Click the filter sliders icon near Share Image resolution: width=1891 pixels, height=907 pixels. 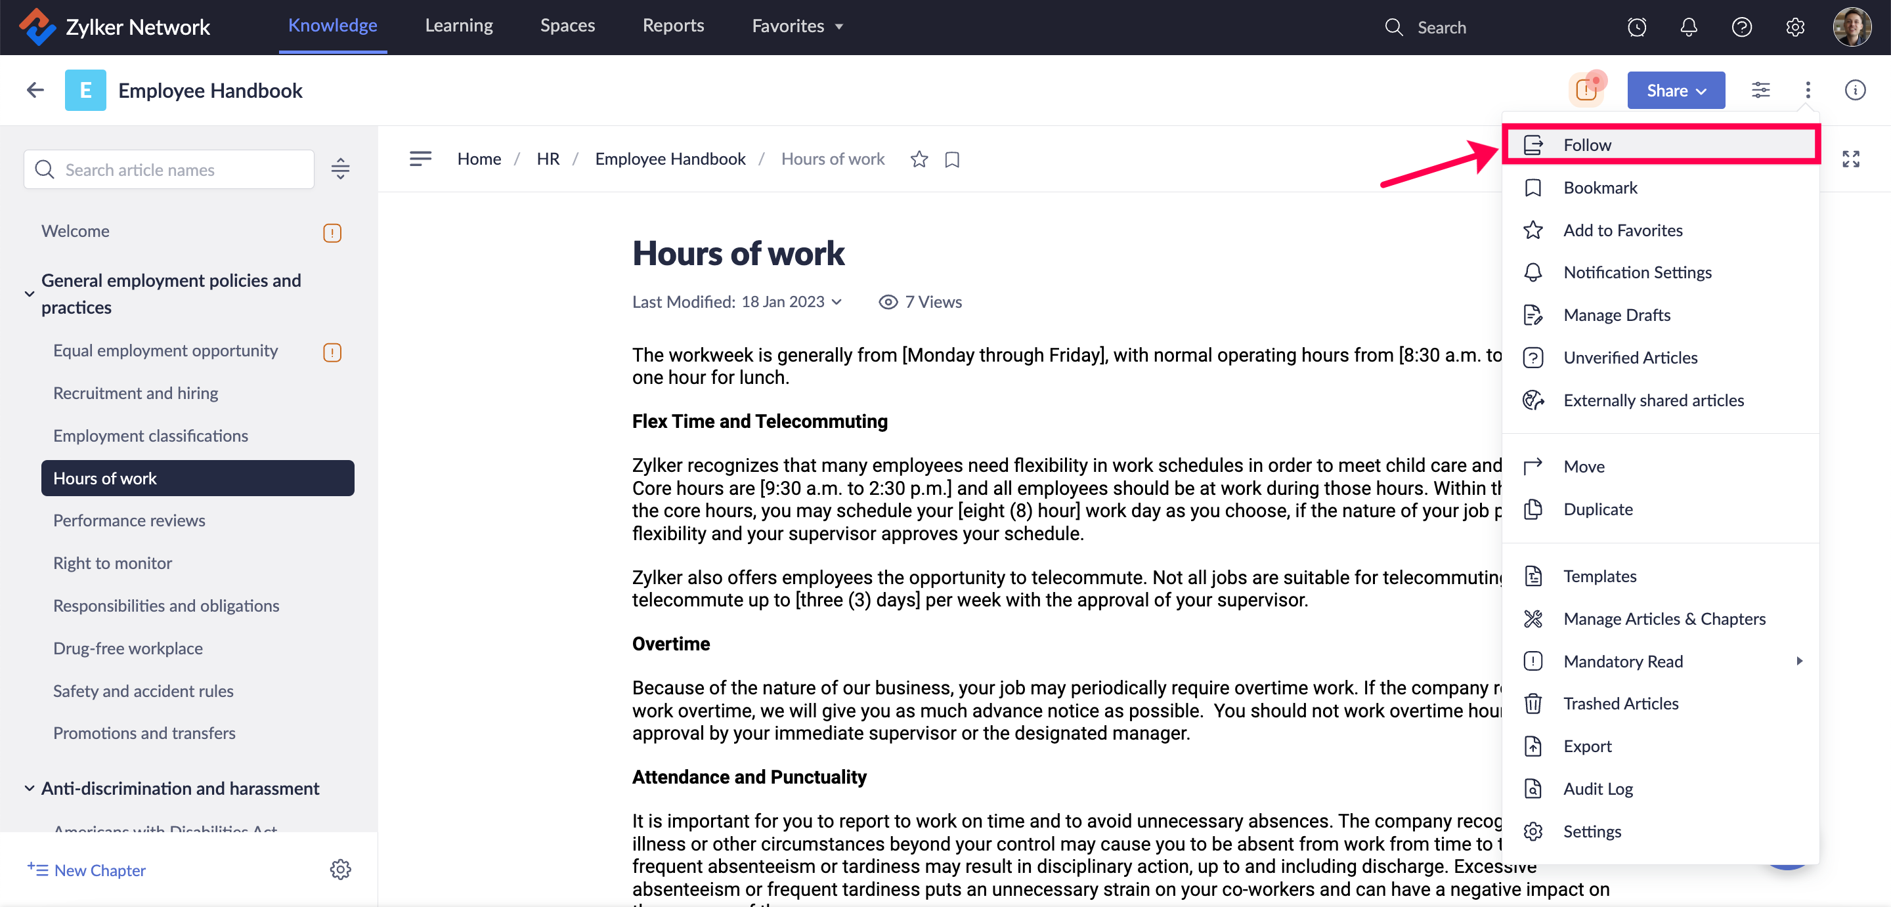1760,91
